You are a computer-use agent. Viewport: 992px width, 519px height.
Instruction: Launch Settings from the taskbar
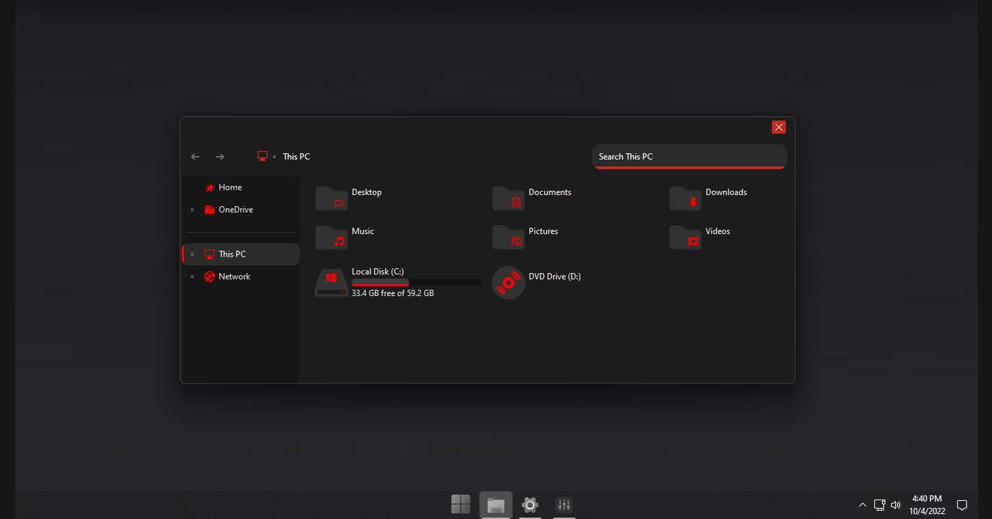point(529,505)
